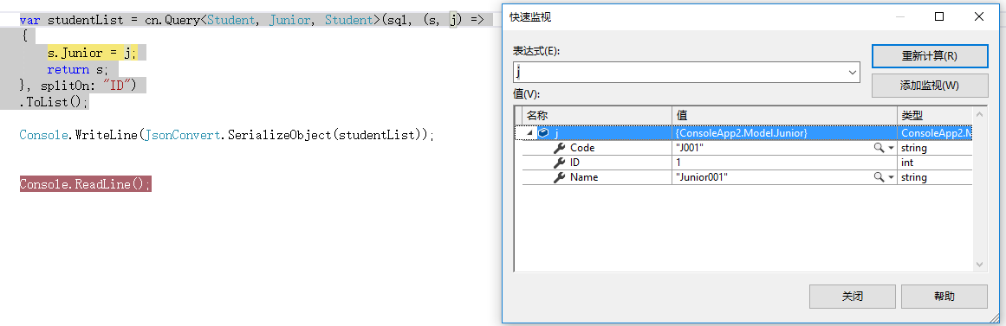Click the "ID" string in splitOn argument
This screenshot has height=326, width=1006.
tap(117, 86)
